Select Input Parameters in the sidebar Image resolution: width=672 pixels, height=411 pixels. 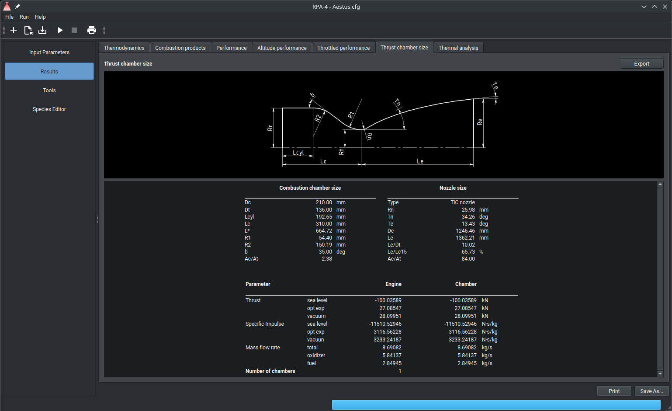[x=49, y=52]
